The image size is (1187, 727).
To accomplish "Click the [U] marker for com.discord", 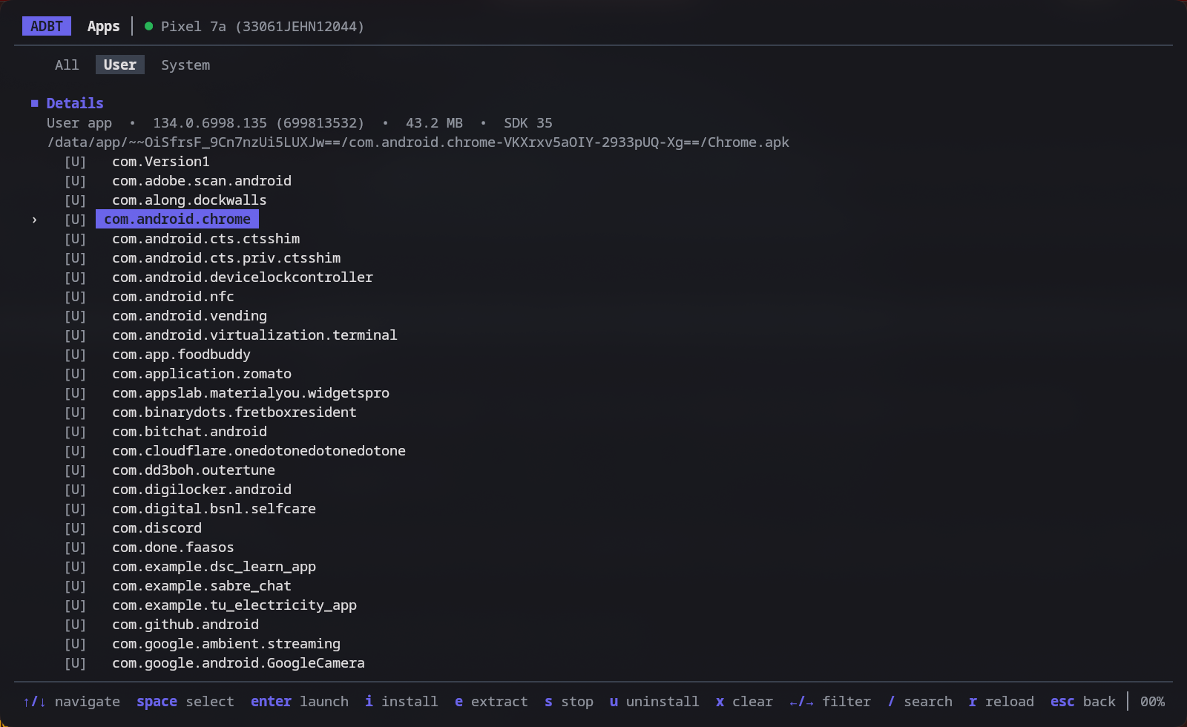I will coord(75,528).
